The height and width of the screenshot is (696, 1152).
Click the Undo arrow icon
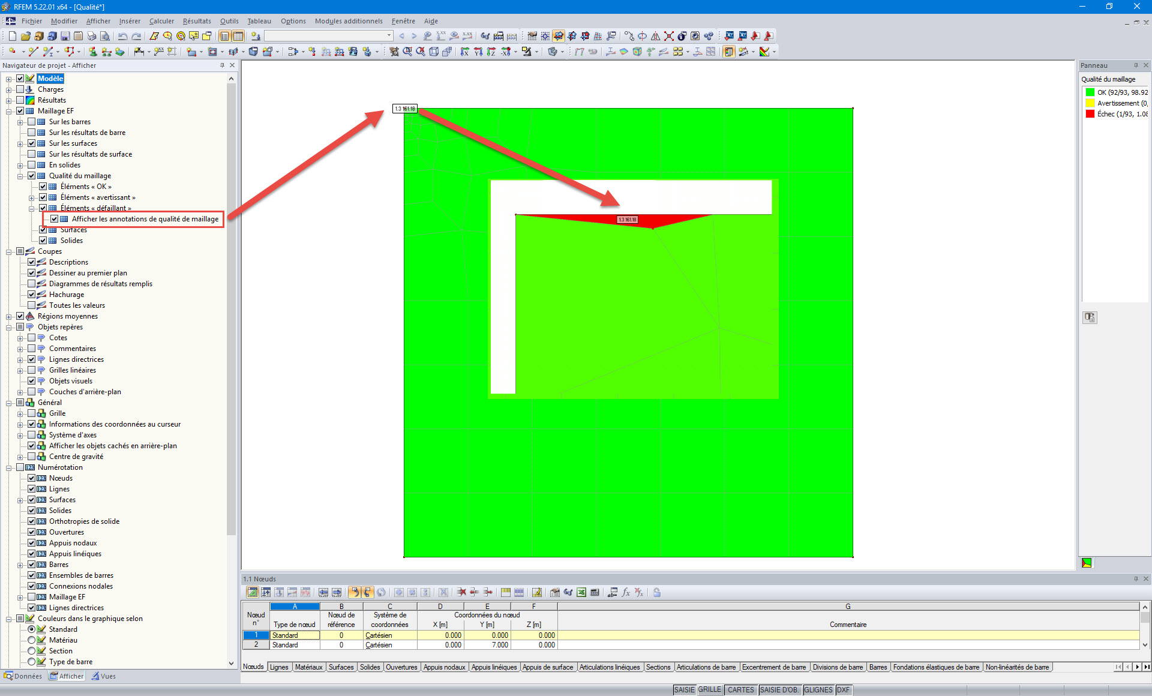click(122, 36)
